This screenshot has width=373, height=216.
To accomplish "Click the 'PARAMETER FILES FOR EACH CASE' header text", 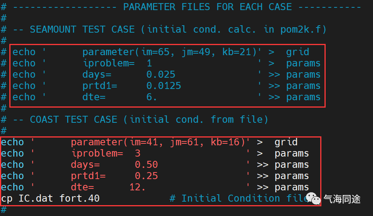I will pos(207,7).
